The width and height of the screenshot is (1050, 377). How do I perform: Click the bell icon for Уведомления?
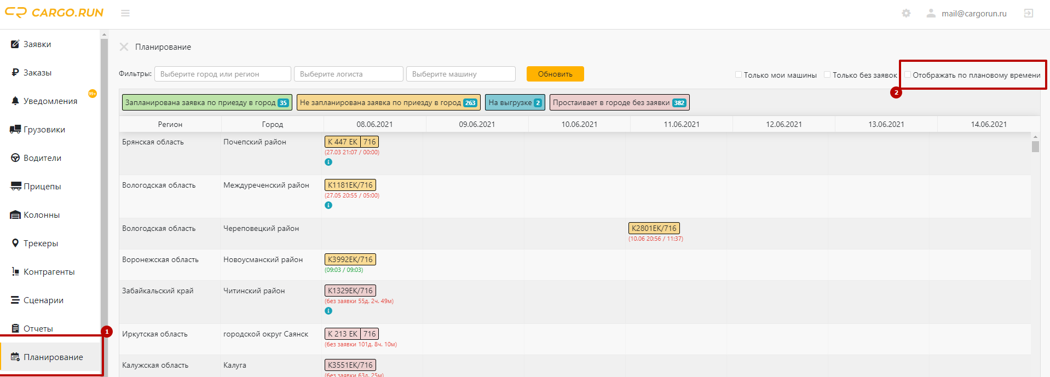coord(15,101)
